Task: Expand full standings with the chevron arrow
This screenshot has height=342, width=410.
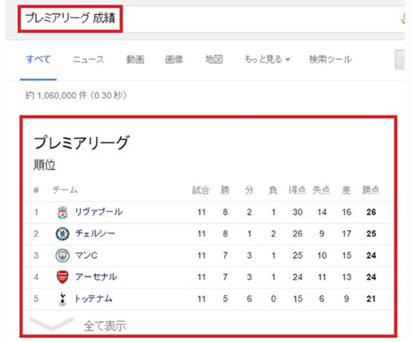Action: tap(52, 324)
